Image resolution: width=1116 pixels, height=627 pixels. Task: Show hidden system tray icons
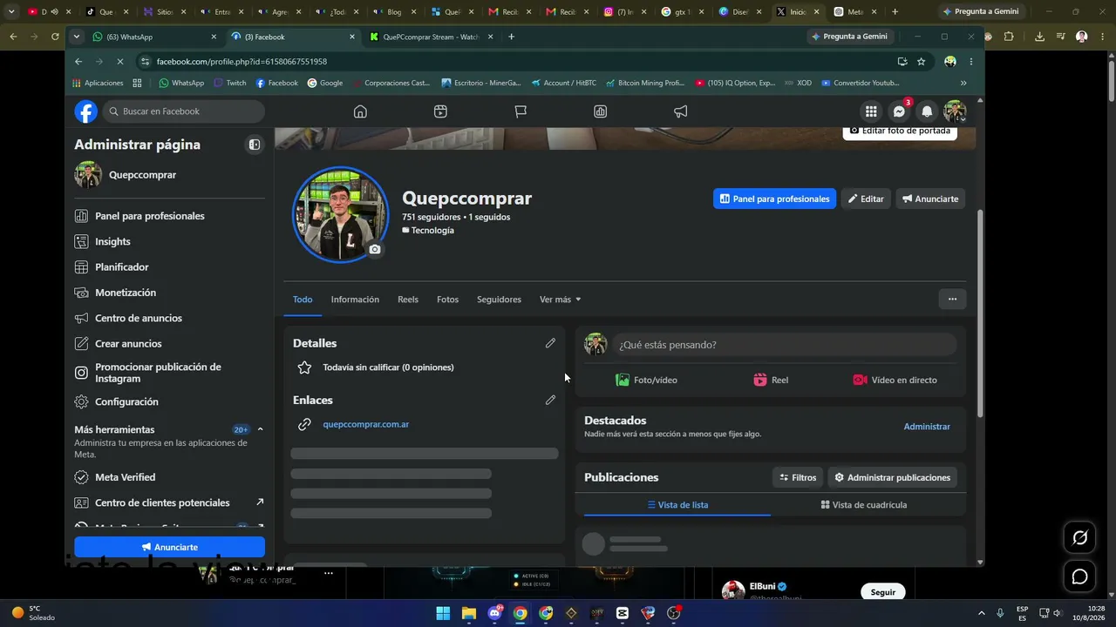(982, 613)
